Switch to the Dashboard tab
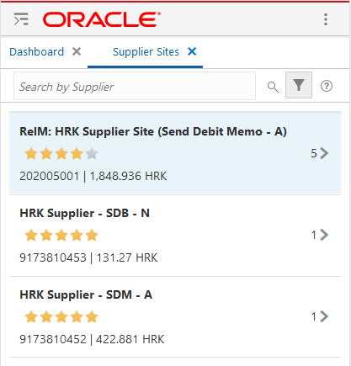 37,52
